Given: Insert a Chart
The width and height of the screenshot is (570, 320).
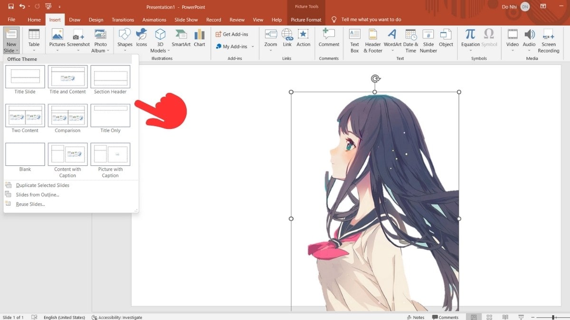Looking at the screenshot, I should point(199,38).
